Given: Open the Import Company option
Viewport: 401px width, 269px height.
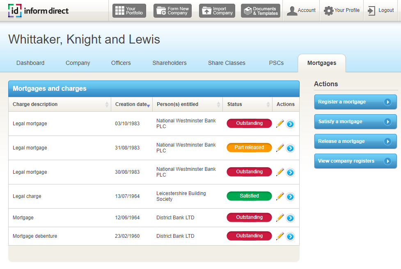Looking at the screenshot, I should 217,11.
